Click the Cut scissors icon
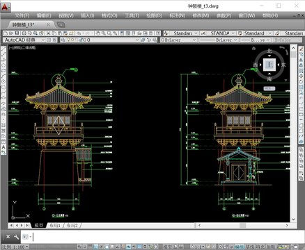The image size is (305, 250). click(49, 33)
